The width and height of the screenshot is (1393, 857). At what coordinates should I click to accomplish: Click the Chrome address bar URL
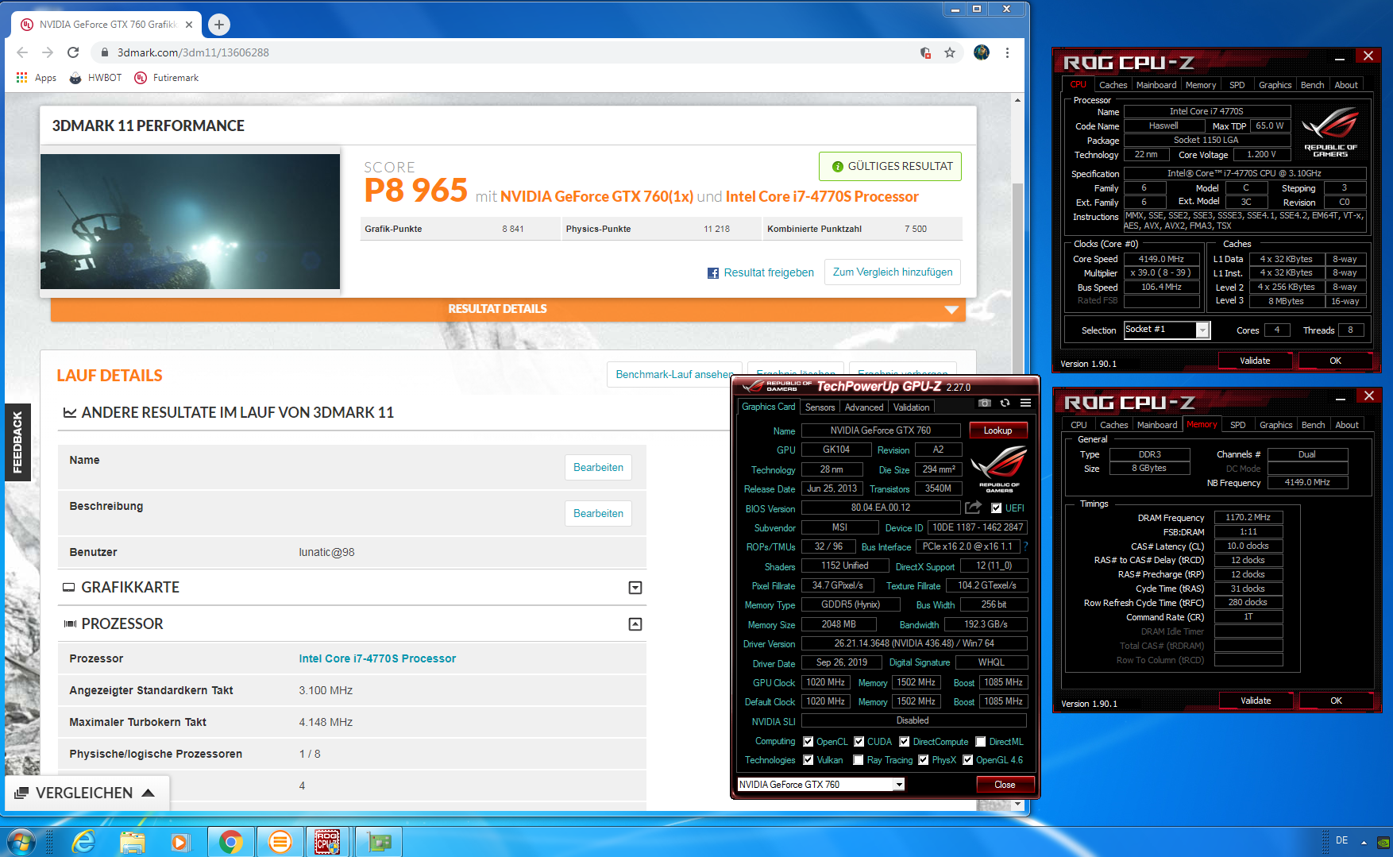click(x=193, y=52)
